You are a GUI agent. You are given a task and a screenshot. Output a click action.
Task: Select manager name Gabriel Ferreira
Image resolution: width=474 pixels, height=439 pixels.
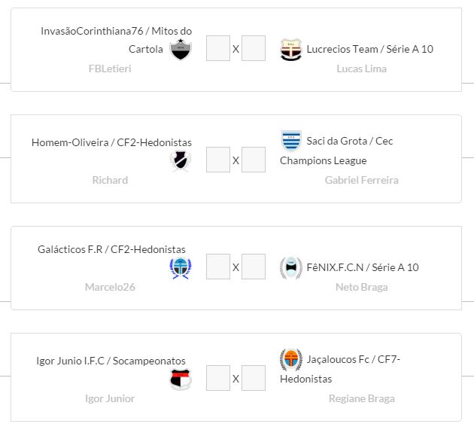(361, 180)
